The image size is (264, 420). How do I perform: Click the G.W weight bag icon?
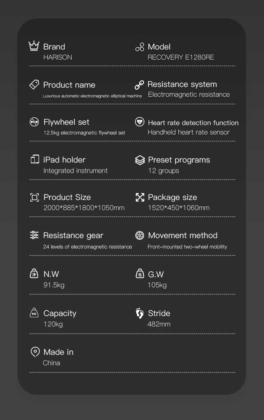click(140, 274)
